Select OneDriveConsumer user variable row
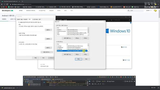 72,31
